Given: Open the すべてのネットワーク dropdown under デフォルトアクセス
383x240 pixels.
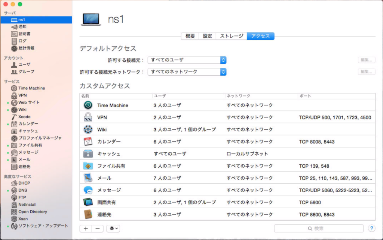Looking at the screenshot, I should [187, 72].
